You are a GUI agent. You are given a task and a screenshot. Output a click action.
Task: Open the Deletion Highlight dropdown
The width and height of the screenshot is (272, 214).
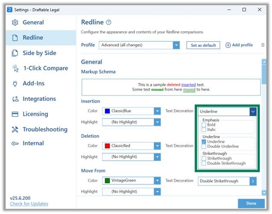click(x=132, y=157)
